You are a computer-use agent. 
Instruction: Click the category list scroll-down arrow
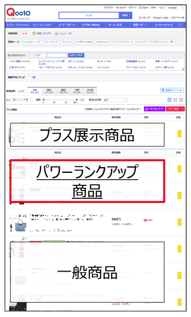(x=183, y=69)
